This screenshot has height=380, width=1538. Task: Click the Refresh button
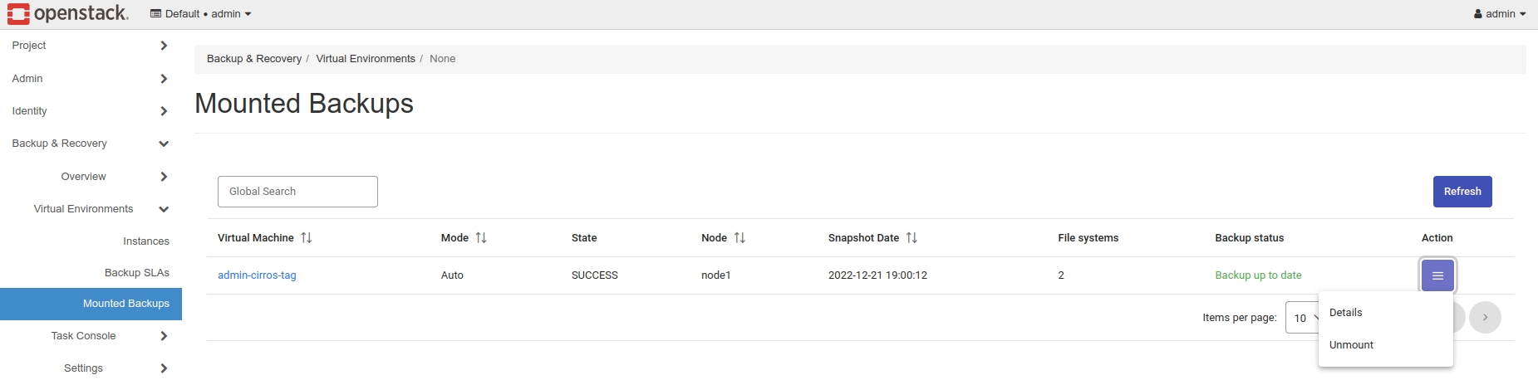pos(1462,192)
